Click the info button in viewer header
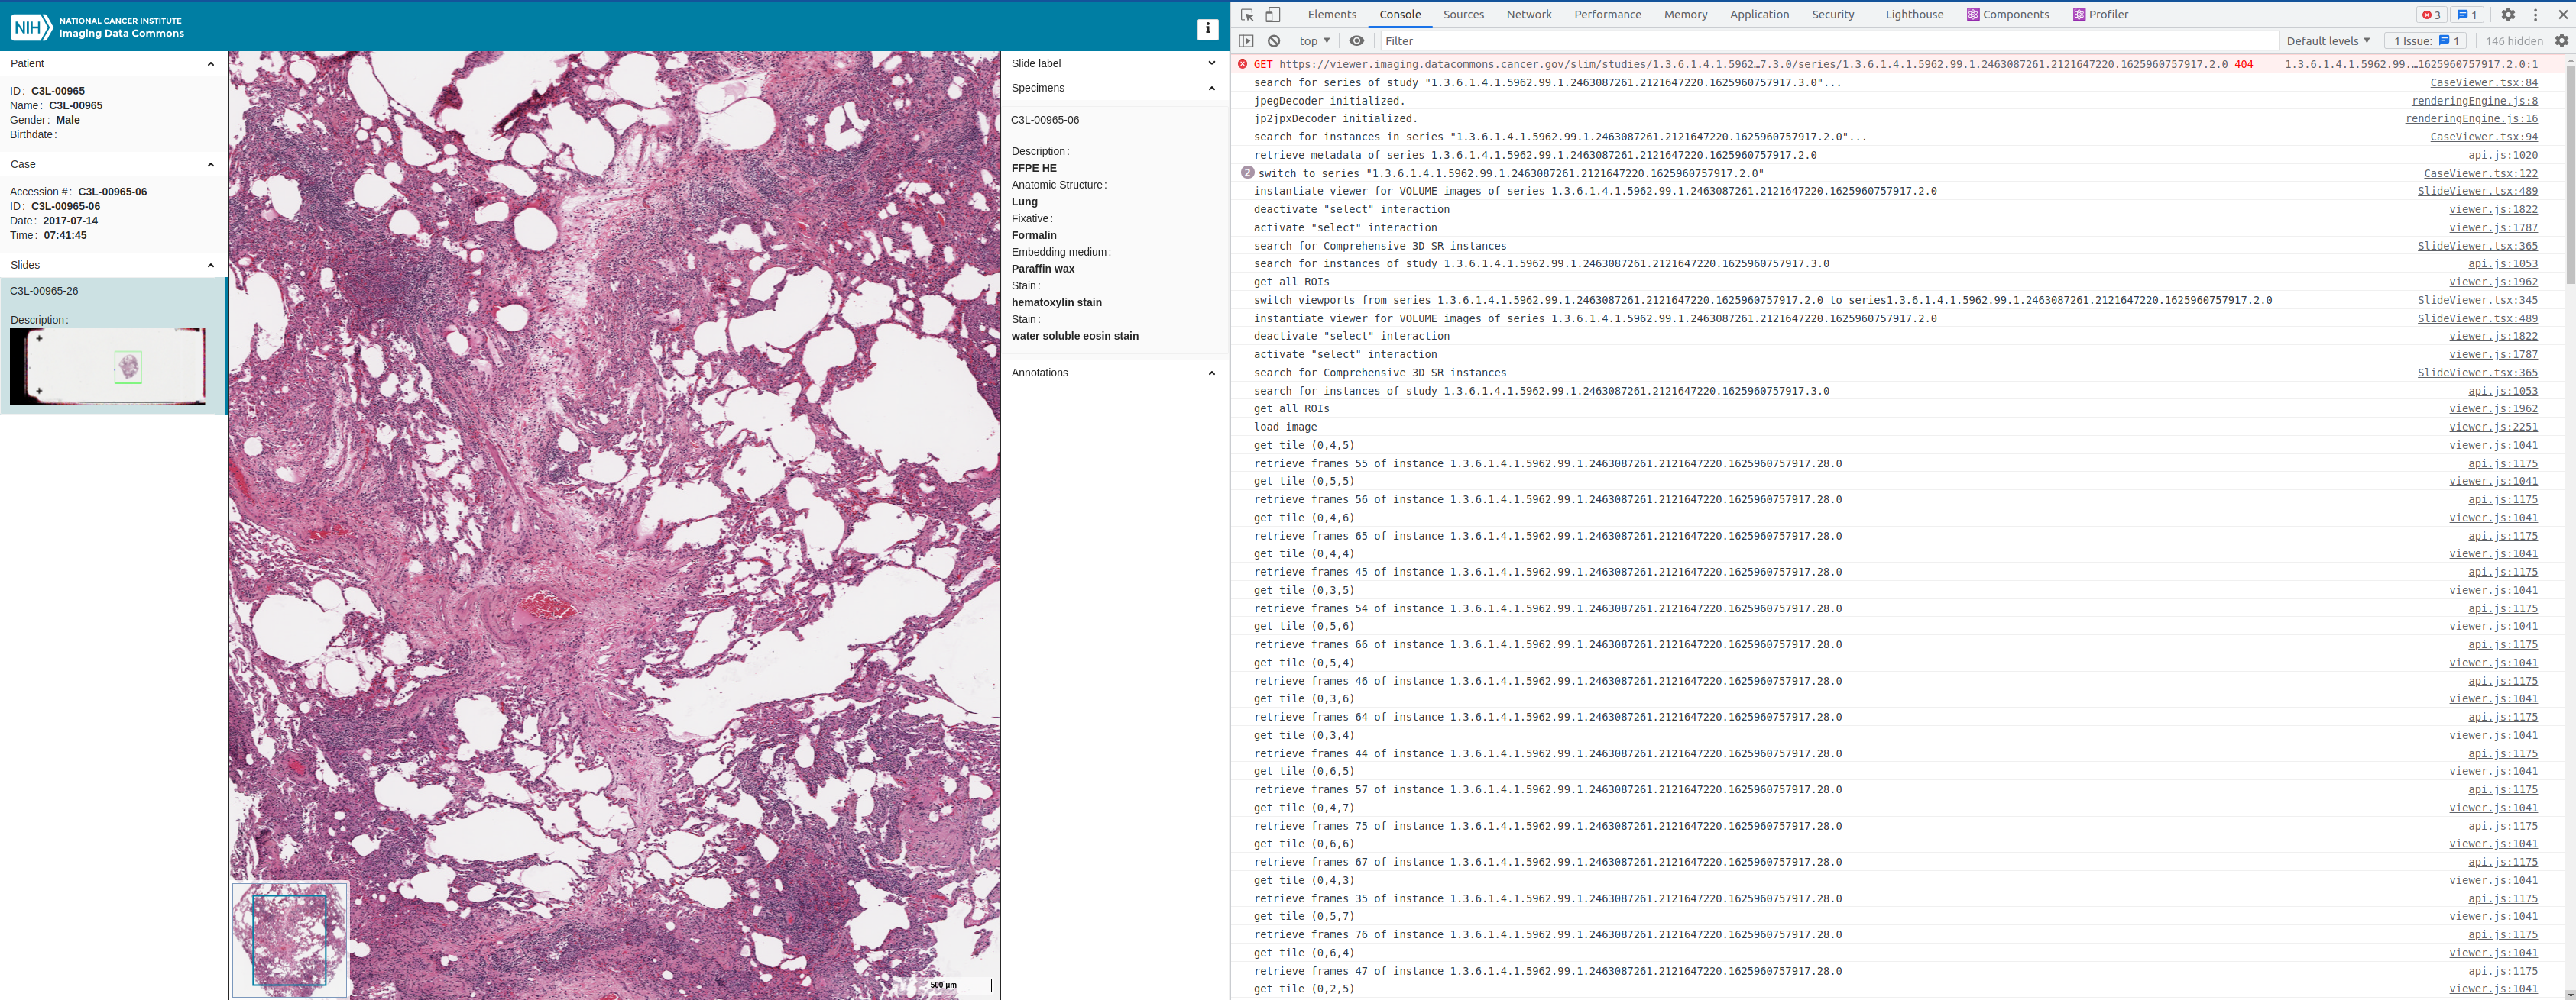Image resolution: width=2576 pixels, height=1000 pixels. pyautogui.click(x=1207, y=28)
